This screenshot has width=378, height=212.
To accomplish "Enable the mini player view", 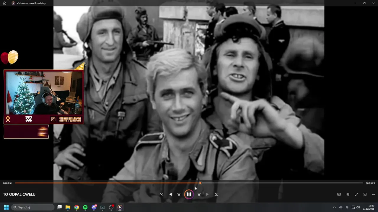I will pos(365,194).
